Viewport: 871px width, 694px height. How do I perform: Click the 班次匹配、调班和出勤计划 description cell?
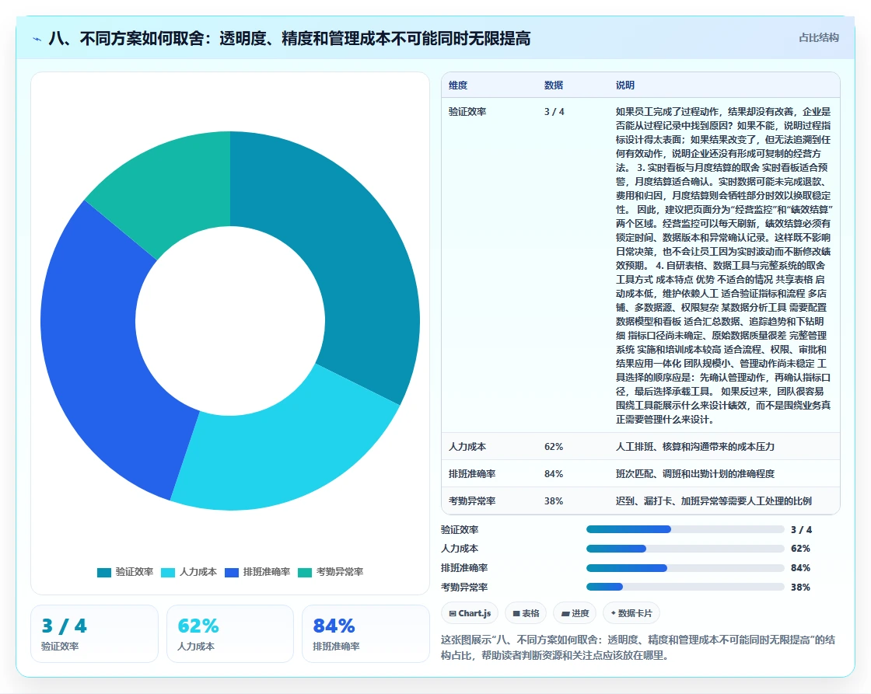pyautogui.click(x=695, y=473)
